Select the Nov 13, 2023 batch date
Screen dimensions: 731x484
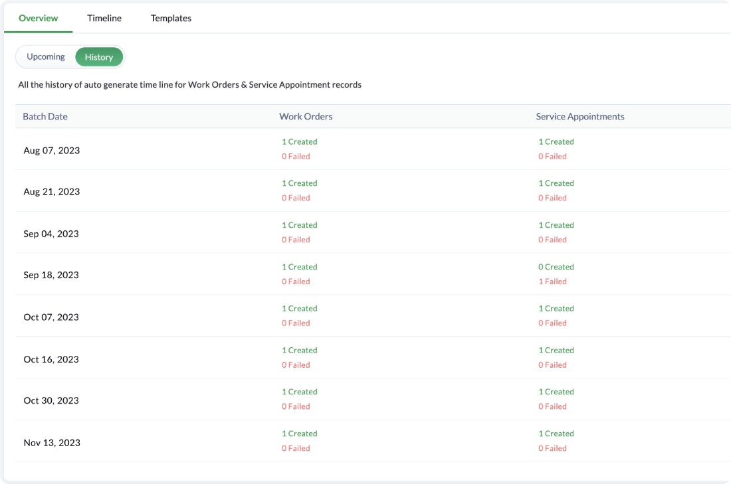52,442
